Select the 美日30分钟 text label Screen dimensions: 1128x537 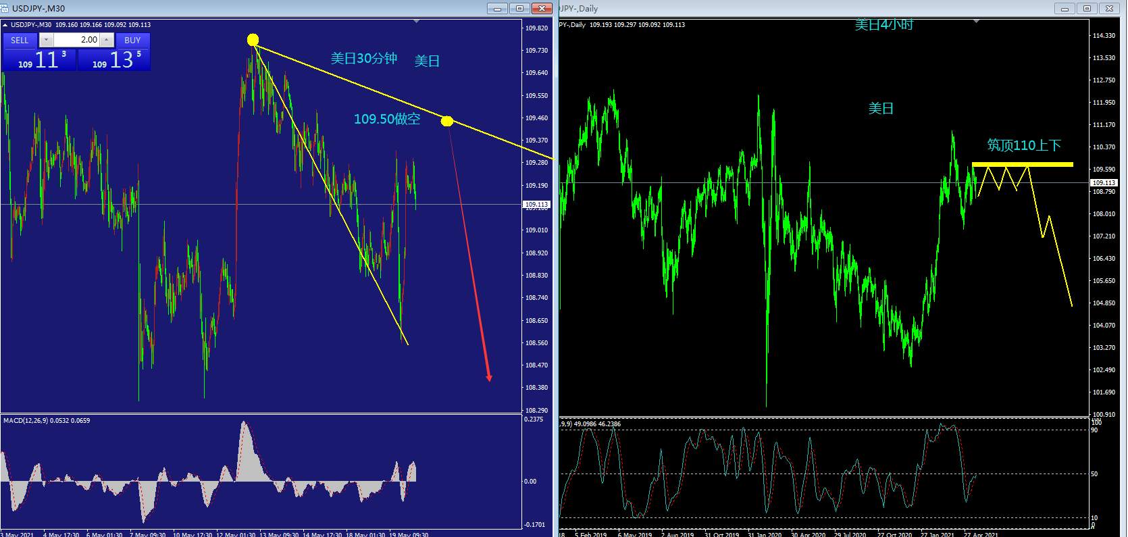tap(363, 59)
